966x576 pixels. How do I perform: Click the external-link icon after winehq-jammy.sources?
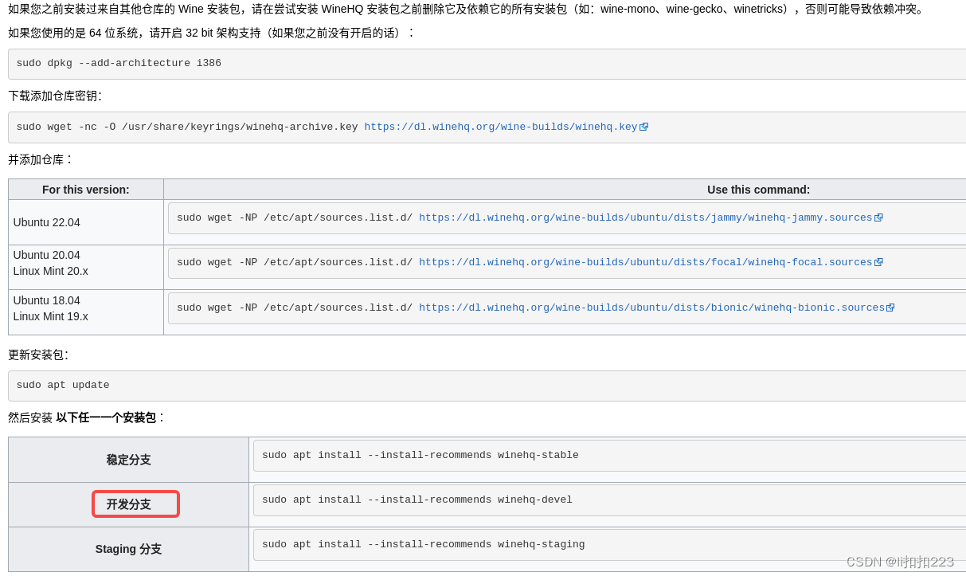click(x=879, y=217)
